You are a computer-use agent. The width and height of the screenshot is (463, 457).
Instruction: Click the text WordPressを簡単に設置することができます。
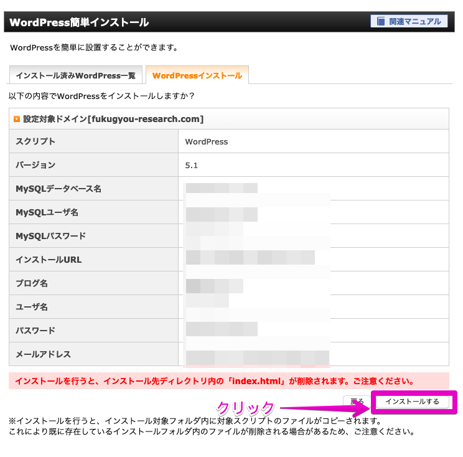click(x=94, y=47)
